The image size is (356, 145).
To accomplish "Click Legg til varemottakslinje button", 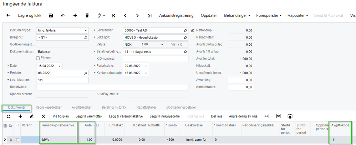I will (126, 116).
